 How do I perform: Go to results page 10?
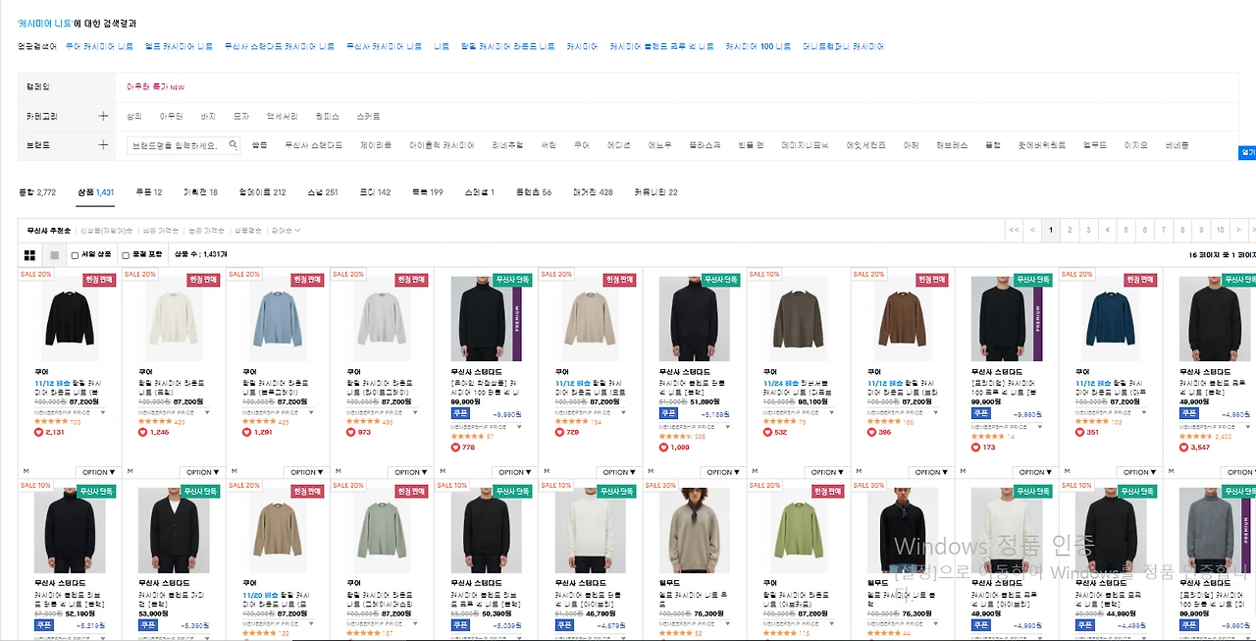[1220, 231]
